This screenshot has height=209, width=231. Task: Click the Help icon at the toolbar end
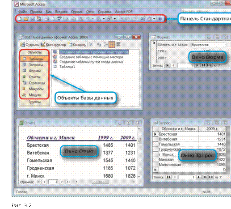pos(160,19)
